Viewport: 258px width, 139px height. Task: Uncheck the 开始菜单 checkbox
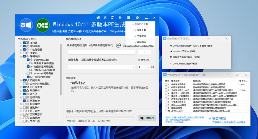(x=24, y=46)
